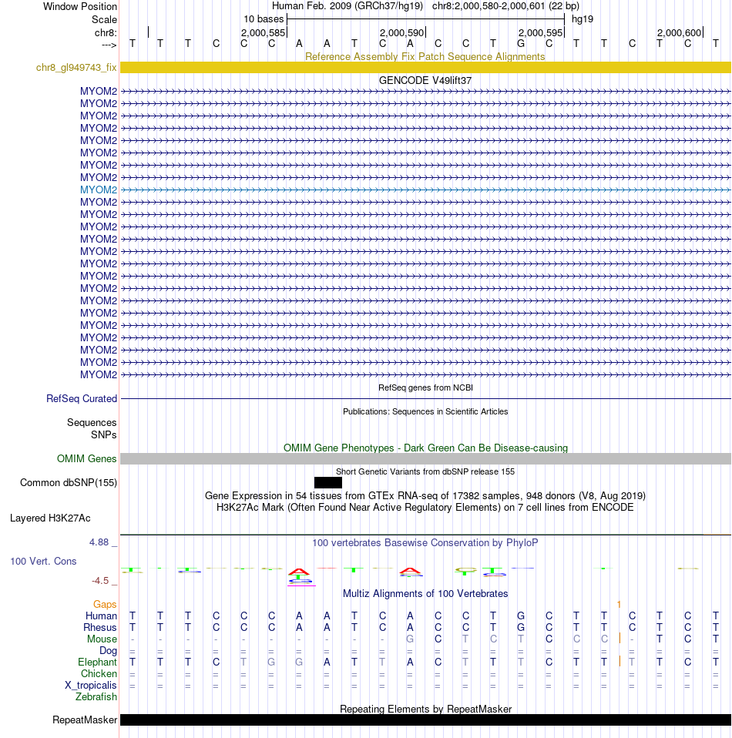Viewport: 732px width, 738px height.
Task: Open H3K27Ac Mark ENCODE track title
Action: tap(425, 508)
